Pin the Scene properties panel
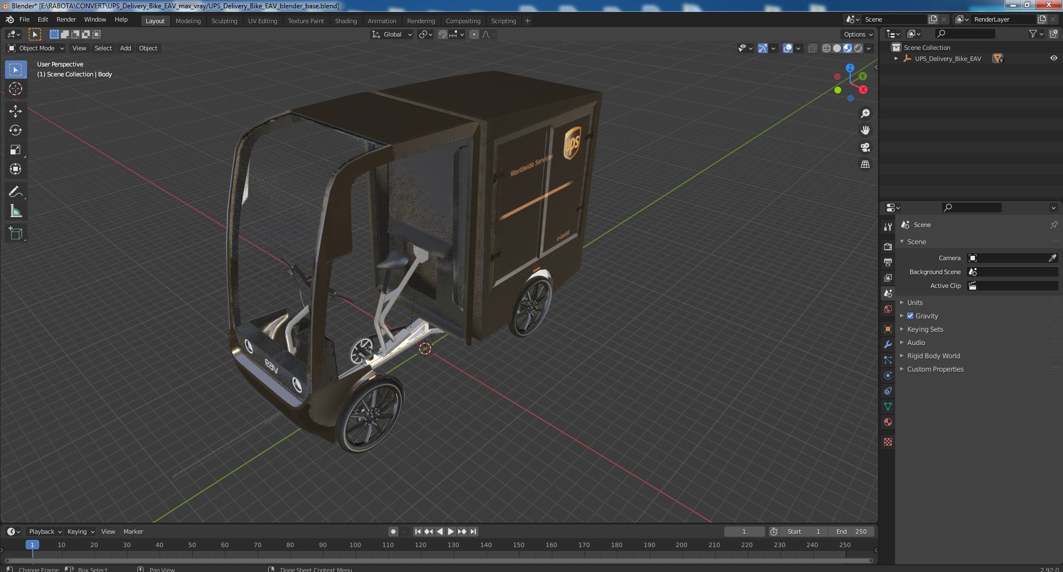 [1054, 225]
